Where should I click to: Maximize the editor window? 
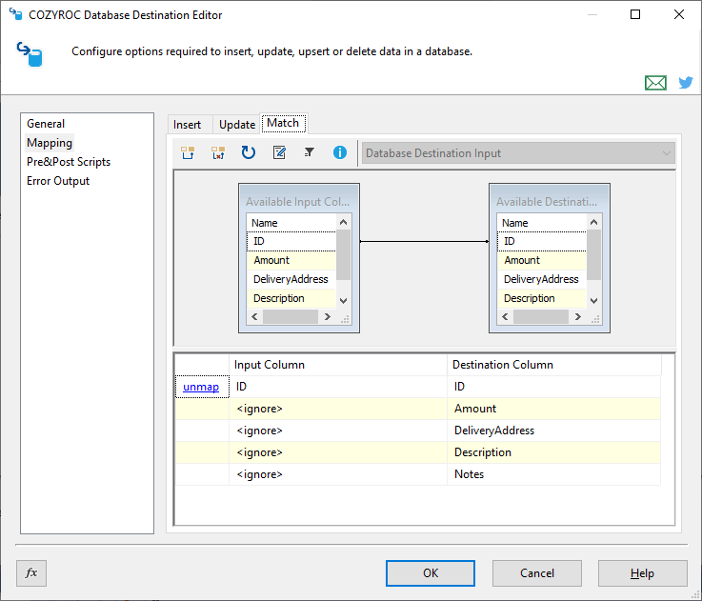click(634, 14)
